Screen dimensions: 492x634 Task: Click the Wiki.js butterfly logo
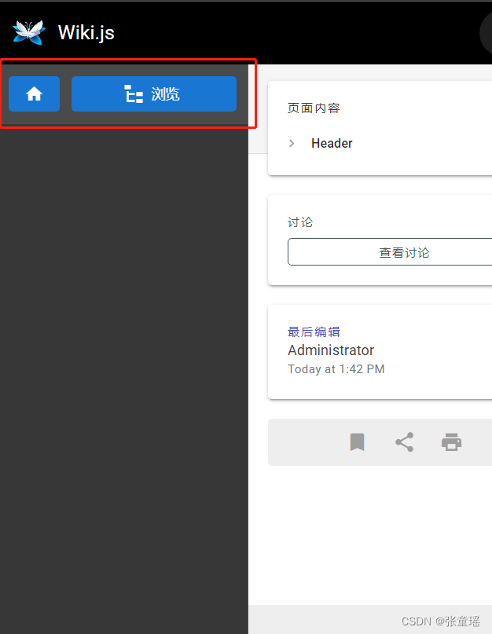coord(29,32)
